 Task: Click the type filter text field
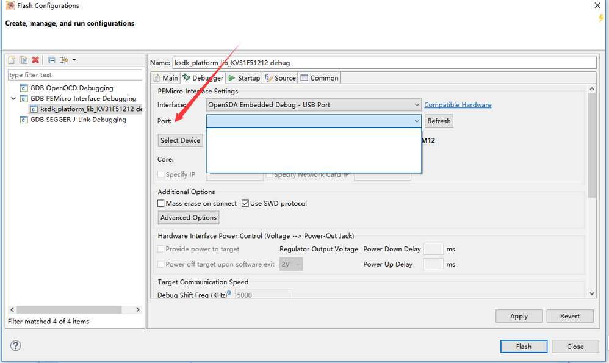click(x=75, y=75)
